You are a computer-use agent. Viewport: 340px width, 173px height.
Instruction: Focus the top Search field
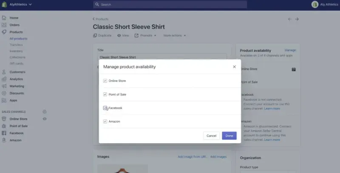[170, 4]
